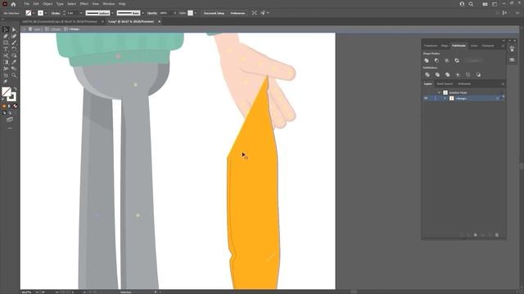Click the Intersect shape mode icon

(x=447, y=60)
